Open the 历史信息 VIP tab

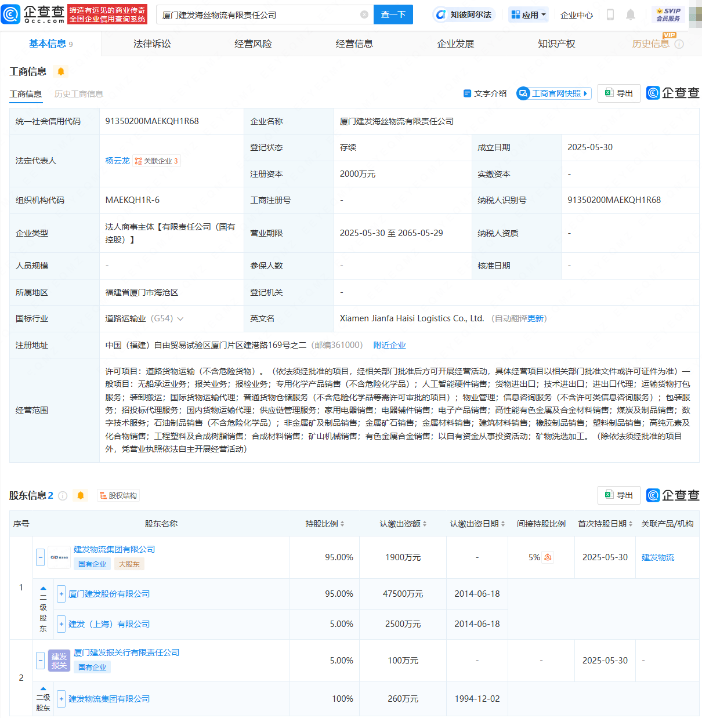[x=650, y=44]
